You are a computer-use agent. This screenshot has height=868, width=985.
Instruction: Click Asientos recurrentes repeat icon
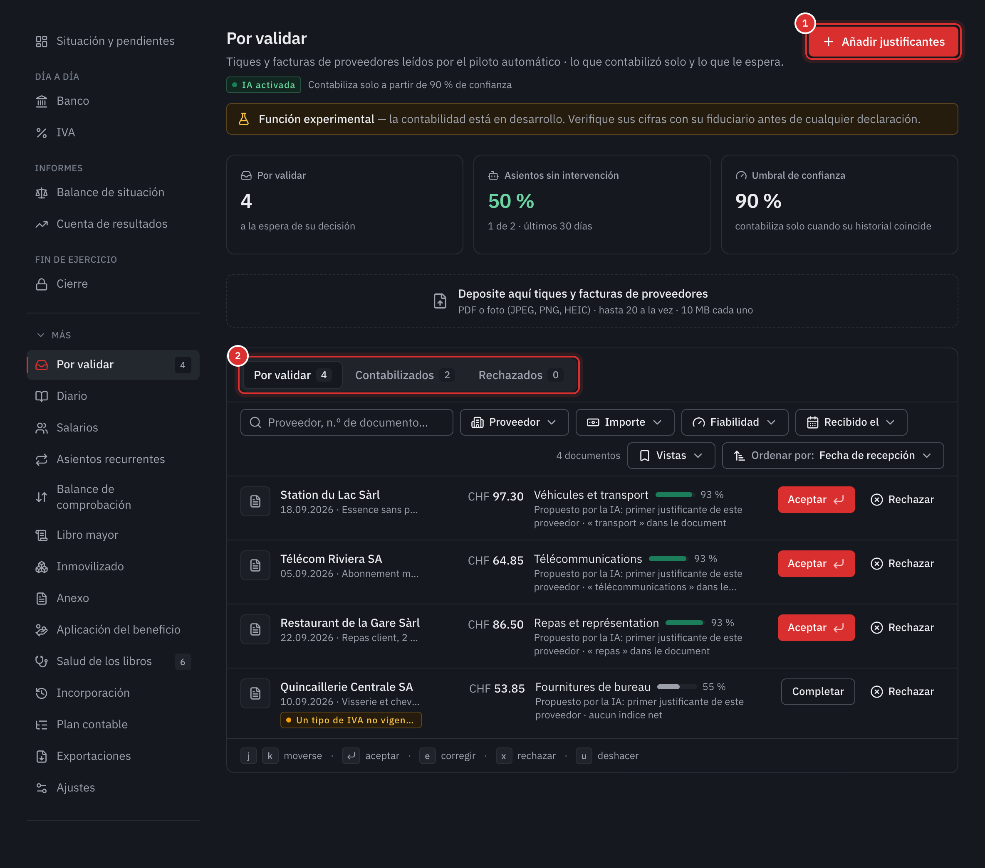point(42,459)
